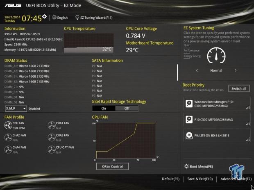Open QFan Control
The height and width of the screenshot is (190, 254).
pyautogui.click(x=112, y=166)
